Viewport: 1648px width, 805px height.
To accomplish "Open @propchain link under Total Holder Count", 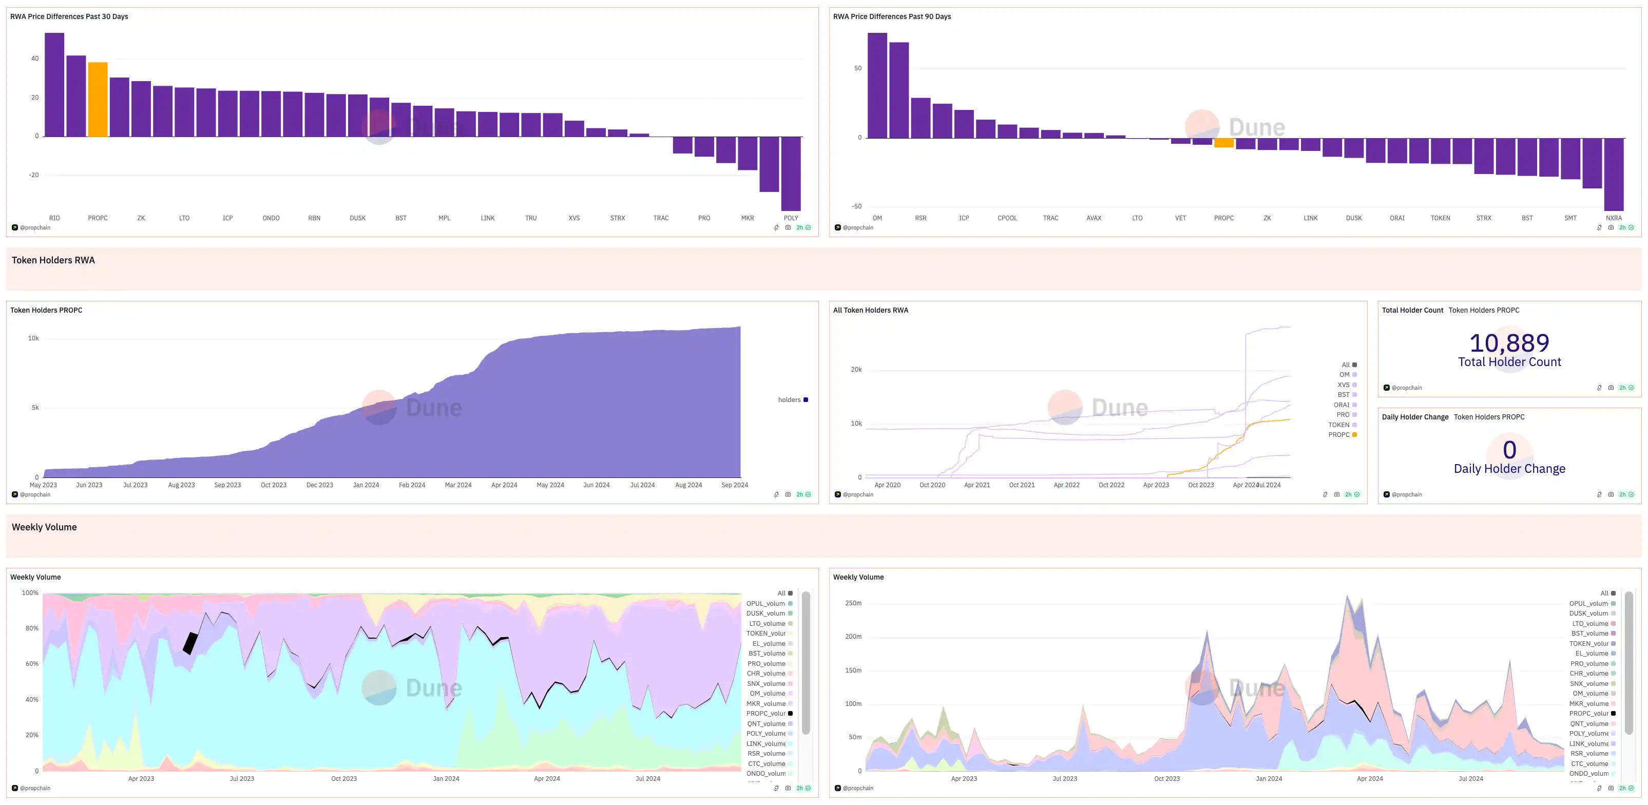I will point(1406,388).
